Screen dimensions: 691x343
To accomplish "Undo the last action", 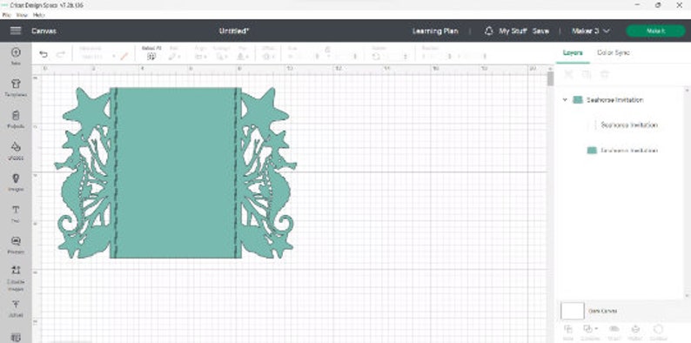I will [x=44, y=54].
